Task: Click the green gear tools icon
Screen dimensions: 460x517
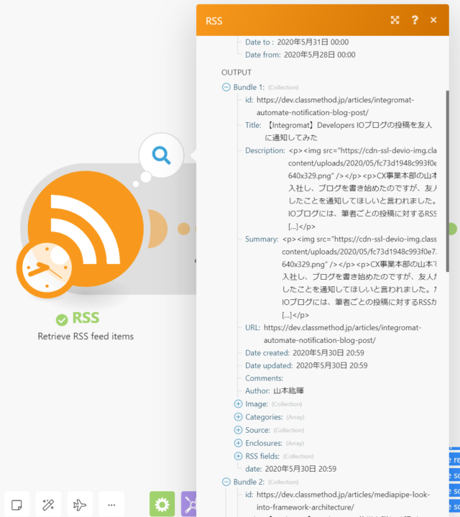Action: (x=162, y=504)
